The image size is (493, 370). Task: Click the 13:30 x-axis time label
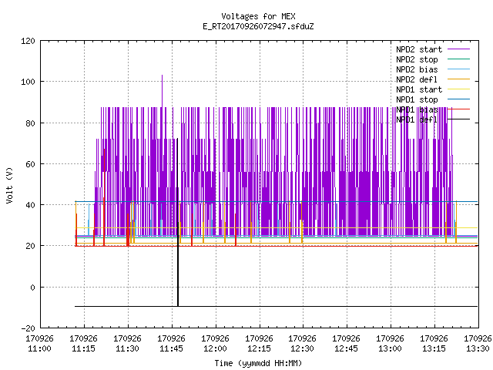point(478,348)
